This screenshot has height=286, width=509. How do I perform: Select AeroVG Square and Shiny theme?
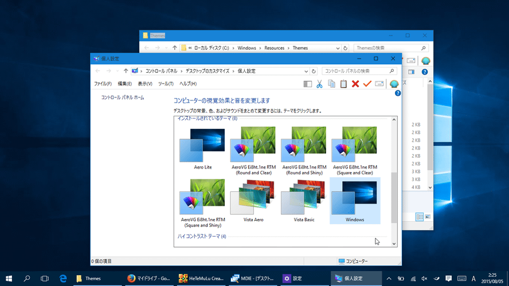202,203
